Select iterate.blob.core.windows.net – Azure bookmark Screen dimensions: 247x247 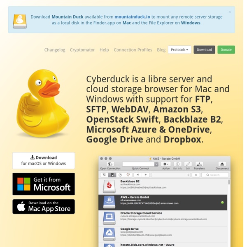[x=163, y=245]
